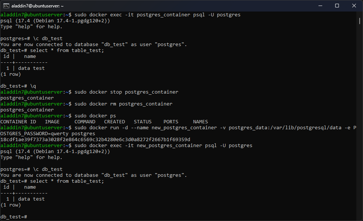The width and height of the screenshot is (363, 221).
Task: Click the container hash starting with 18cdf1ae39f
Action: 95,140
